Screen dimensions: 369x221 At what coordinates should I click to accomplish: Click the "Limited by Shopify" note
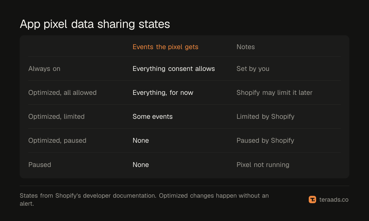(265, 117)
